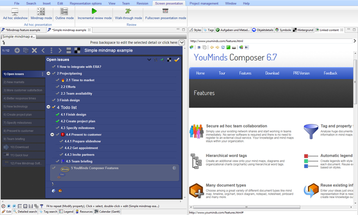The image size is (358, 215).
Task: Click the blue minus circle zoom-out icon
Action: [x=14, y=206]
